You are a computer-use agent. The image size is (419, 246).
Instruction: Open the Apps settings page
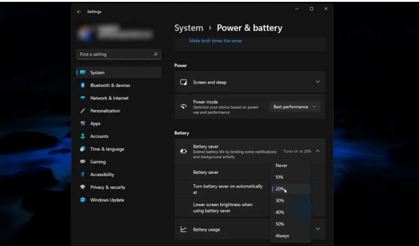pos(119,123)
